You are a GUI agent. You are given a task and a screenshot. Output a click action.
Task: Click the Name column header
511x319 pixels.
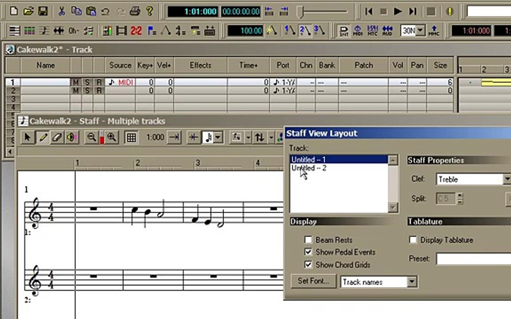pyautogui.click(x=45, y=66)
